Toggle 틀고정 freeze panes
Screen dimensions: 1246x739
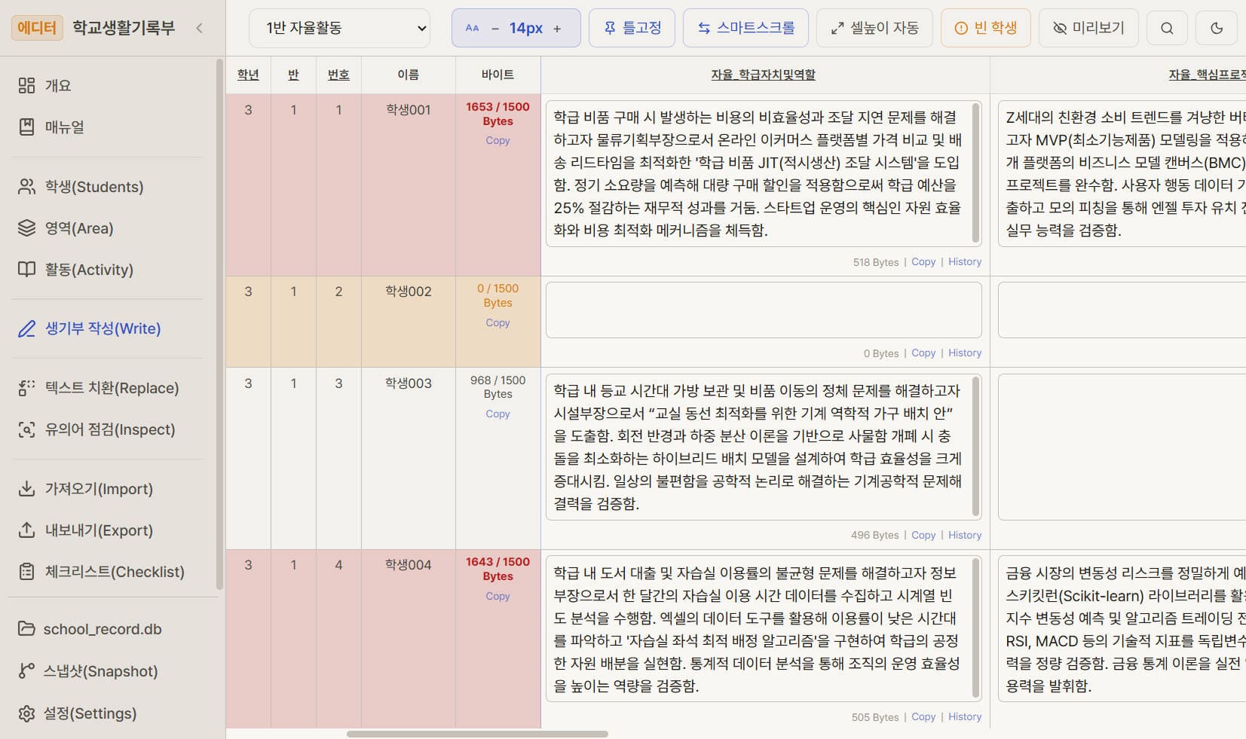point(632,28)
